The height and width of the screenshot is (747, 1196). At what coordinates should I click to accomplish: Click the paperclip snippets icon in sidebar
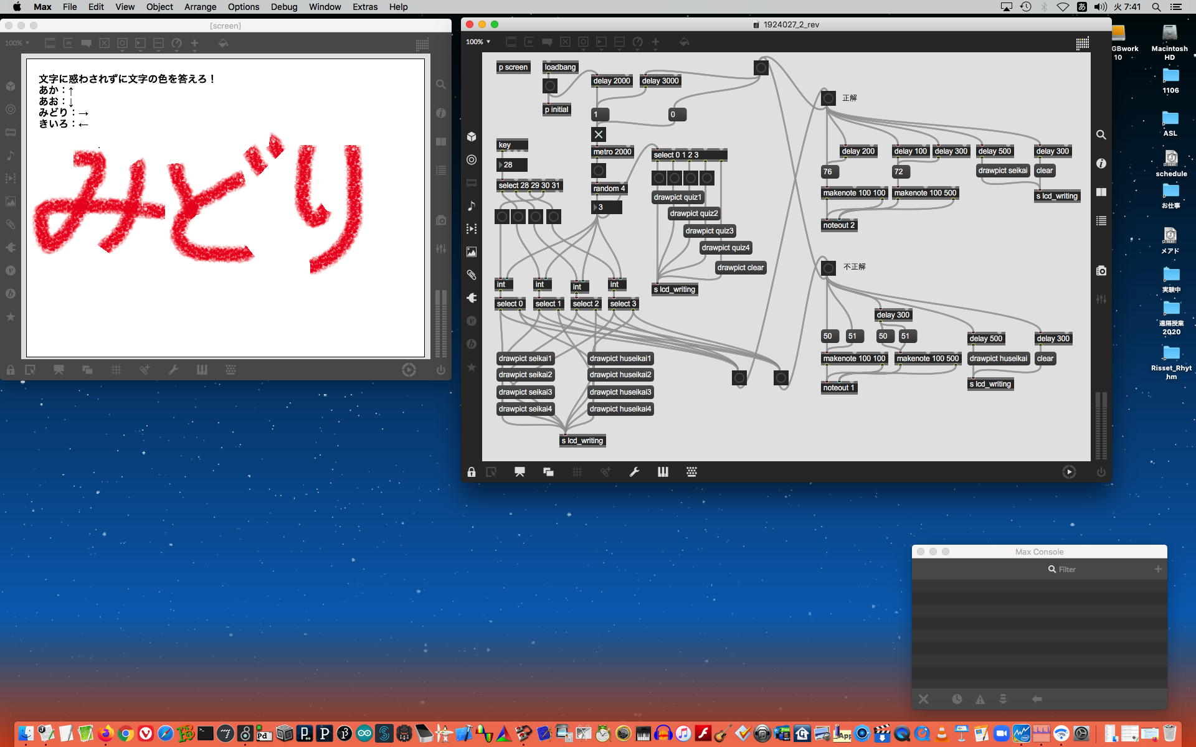tap(472, 275)
